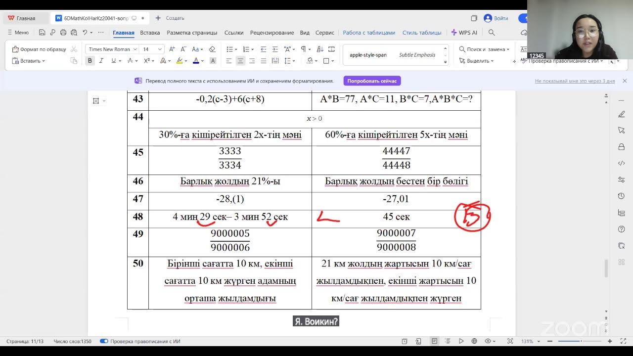Switch to the Рецензирование tab
This screenshot has width=633, height=356.
pyautogui.click(x=272, y=33)
